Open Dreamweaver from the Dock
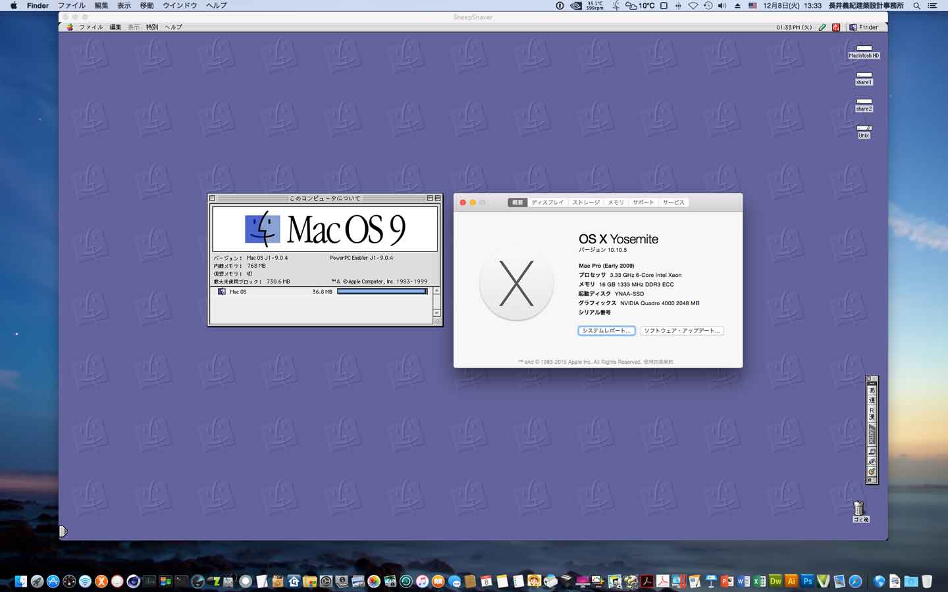The width and height of the screenshot is (948, 592). tap(776, 581)
